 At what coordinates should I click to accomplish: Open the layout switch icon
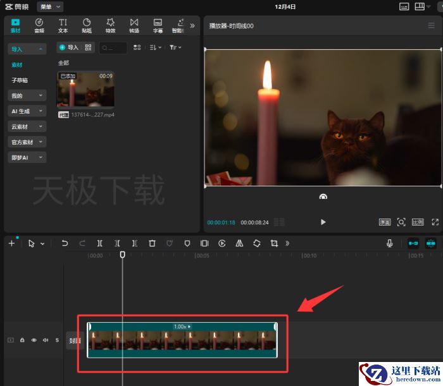[x=420, y=6]
